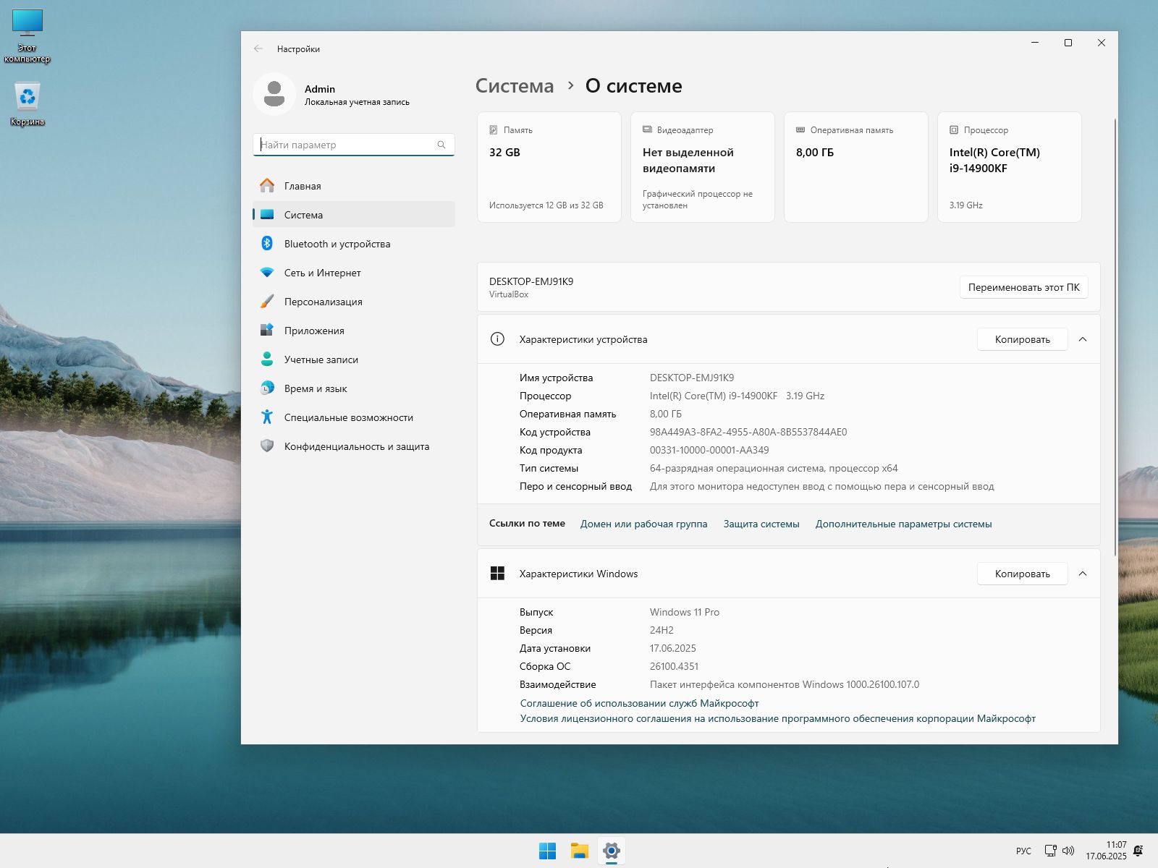Click the Главная home icon
Image resolution: width=1158 pixels, height=868 pixels.
pos(267,186)
